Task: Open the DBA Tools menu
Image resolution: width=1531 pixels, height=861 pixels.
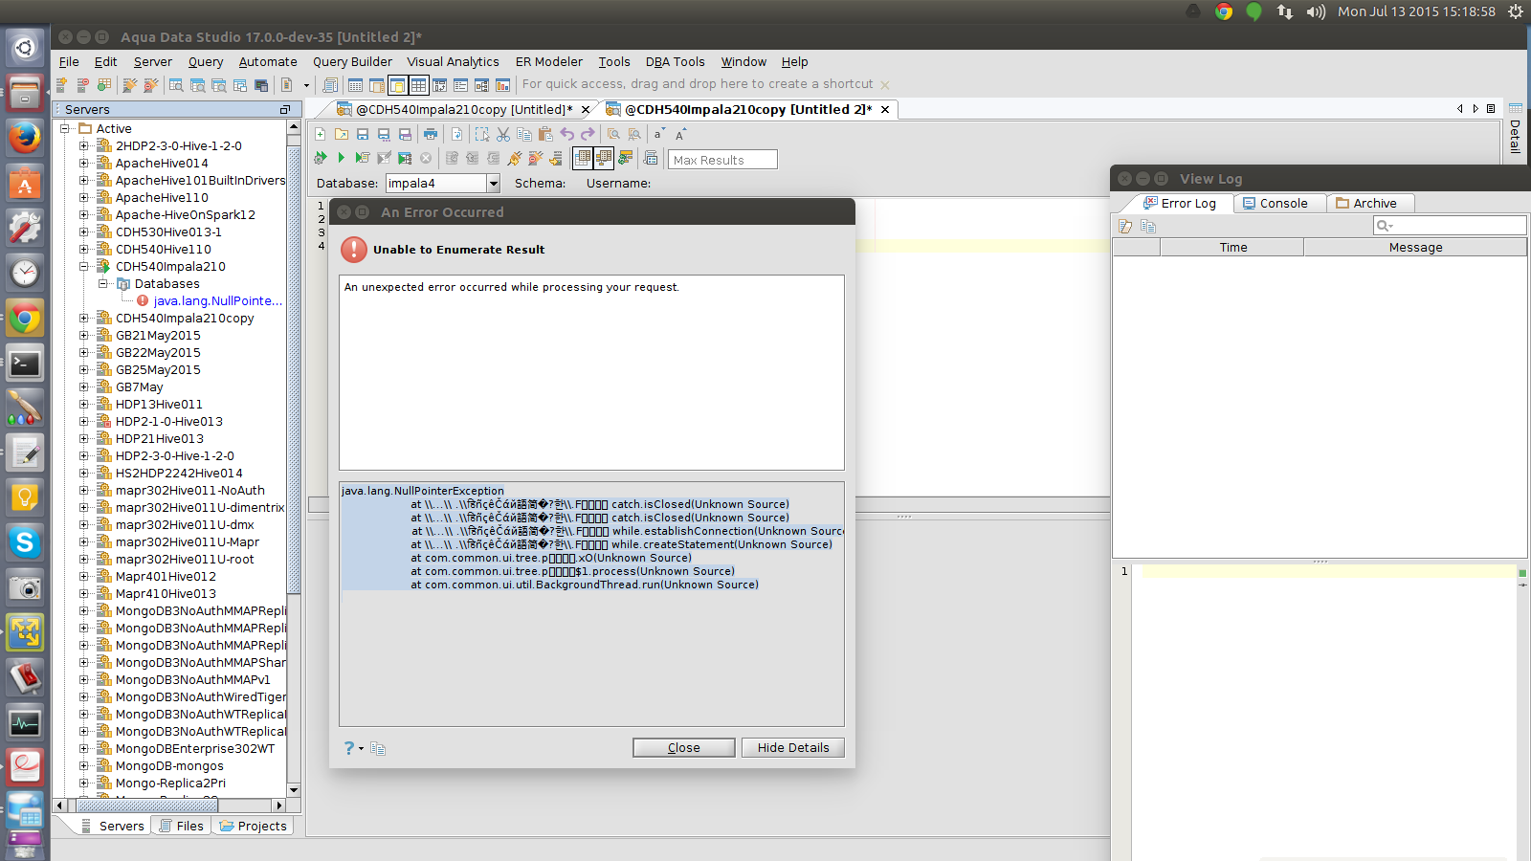Action: click(x=675, y=62)
